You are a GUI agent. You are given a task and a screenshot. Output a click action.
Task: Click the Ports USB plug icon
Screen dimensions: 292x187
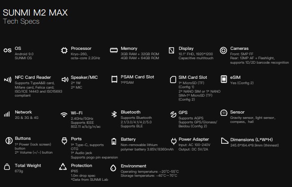point(64,141)
